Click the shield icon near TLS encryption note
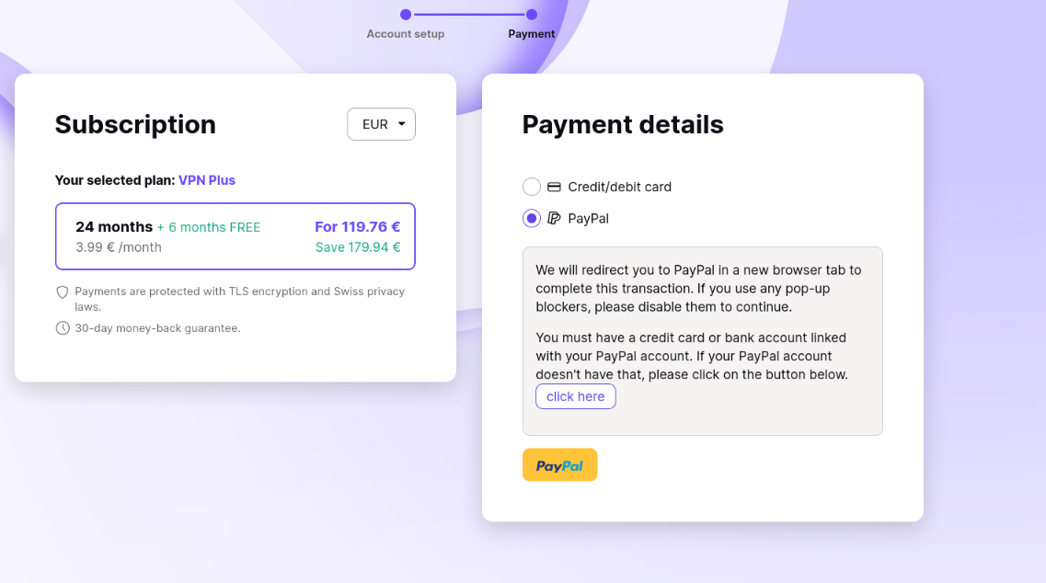The height and width of the screenshot is (583, 1046). 62,292
